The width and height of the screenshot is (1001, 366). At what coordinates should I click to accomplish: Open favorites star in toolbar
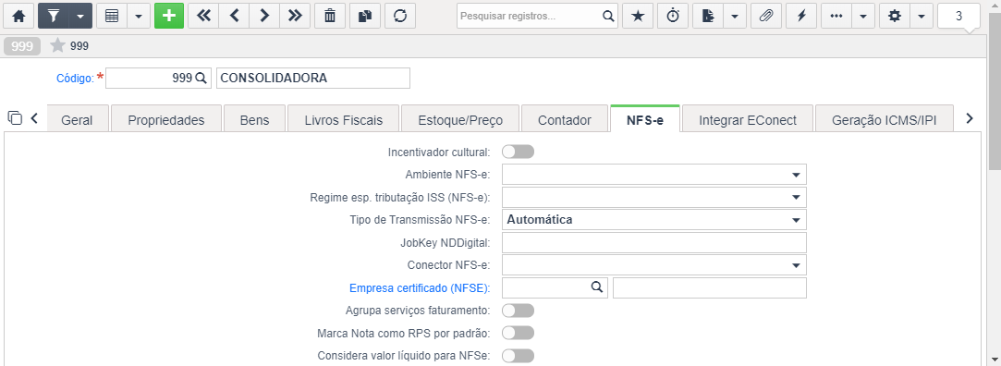click(638, 16)
